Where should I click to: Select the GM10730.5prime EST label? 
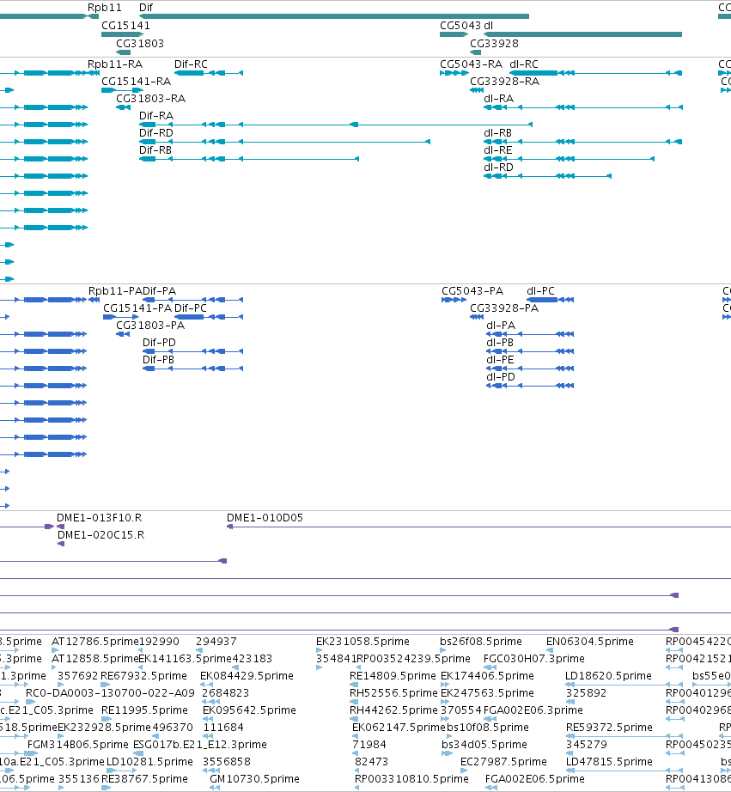tap(254, 779)
